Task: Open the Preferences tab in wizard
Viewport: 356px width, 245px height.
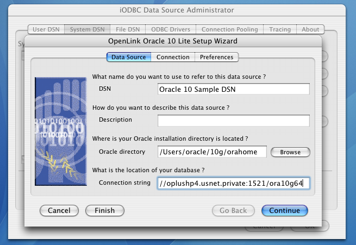Action: pos(217,57)
